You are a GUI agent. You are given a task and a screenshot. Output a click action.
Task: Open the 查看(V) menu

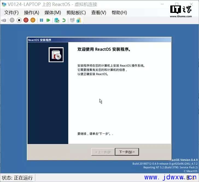[99, 13]
